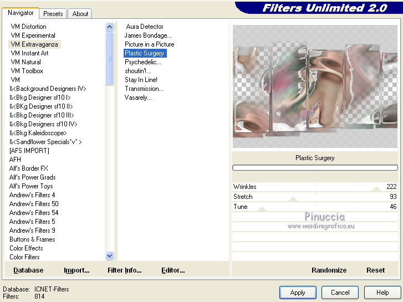Click the filter preview image
403x302 pixels.
point(315,86)
